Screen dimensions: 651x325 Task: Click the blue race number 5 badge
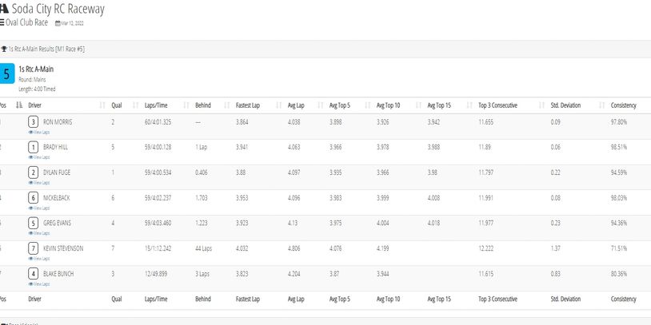coord(6,73)
